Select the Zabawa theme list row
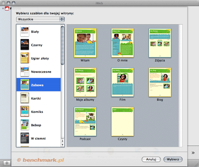 39,85
